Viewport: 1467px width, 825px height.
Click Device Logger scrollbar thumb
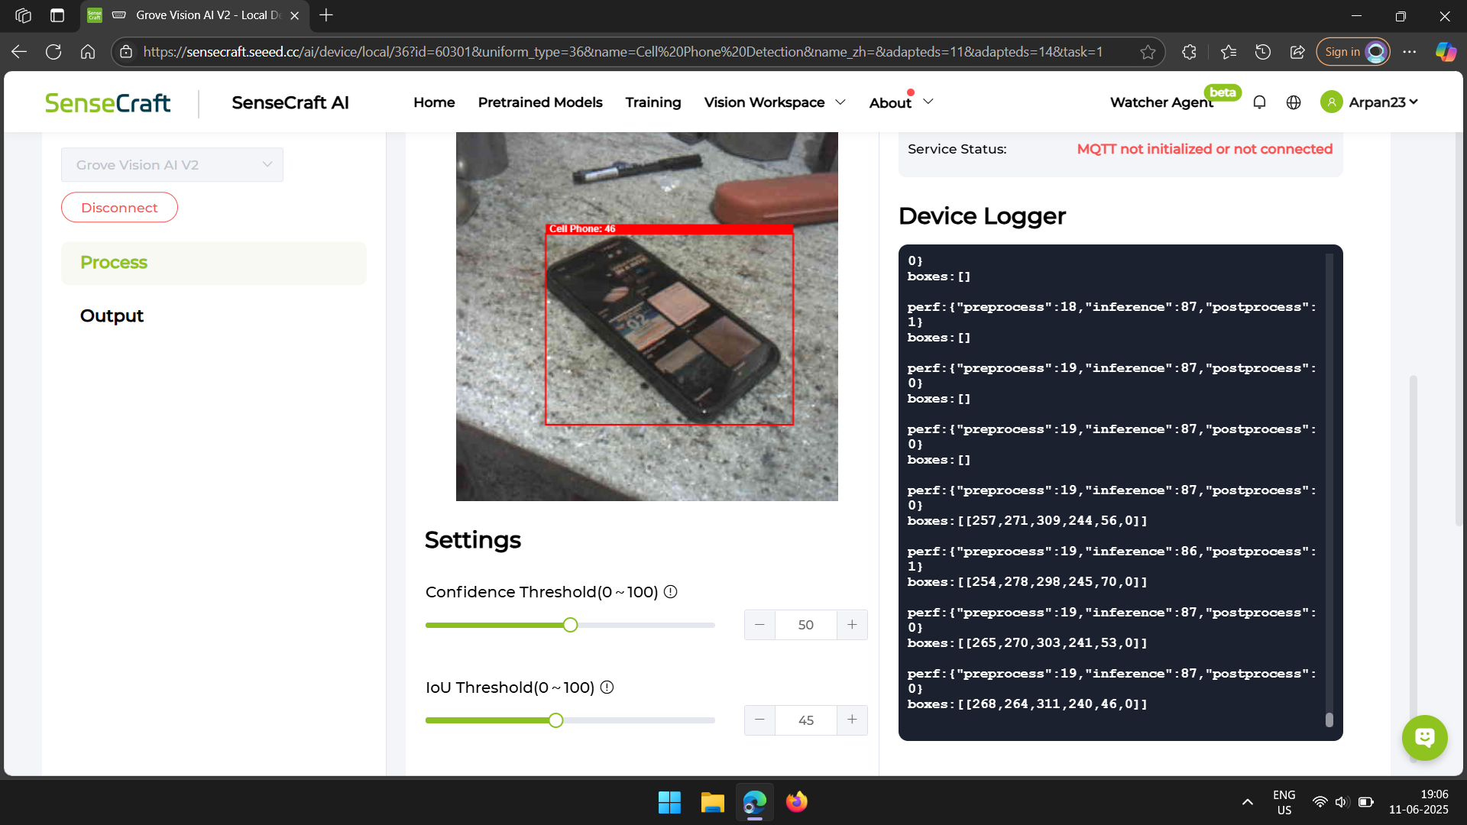(1329, 720)
